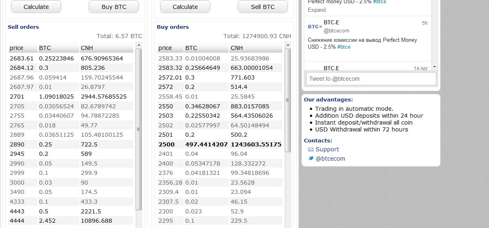The image size is (489, 228).
Task: Click the Total: 6.57 BTC text
Action: tap(119, 36)
